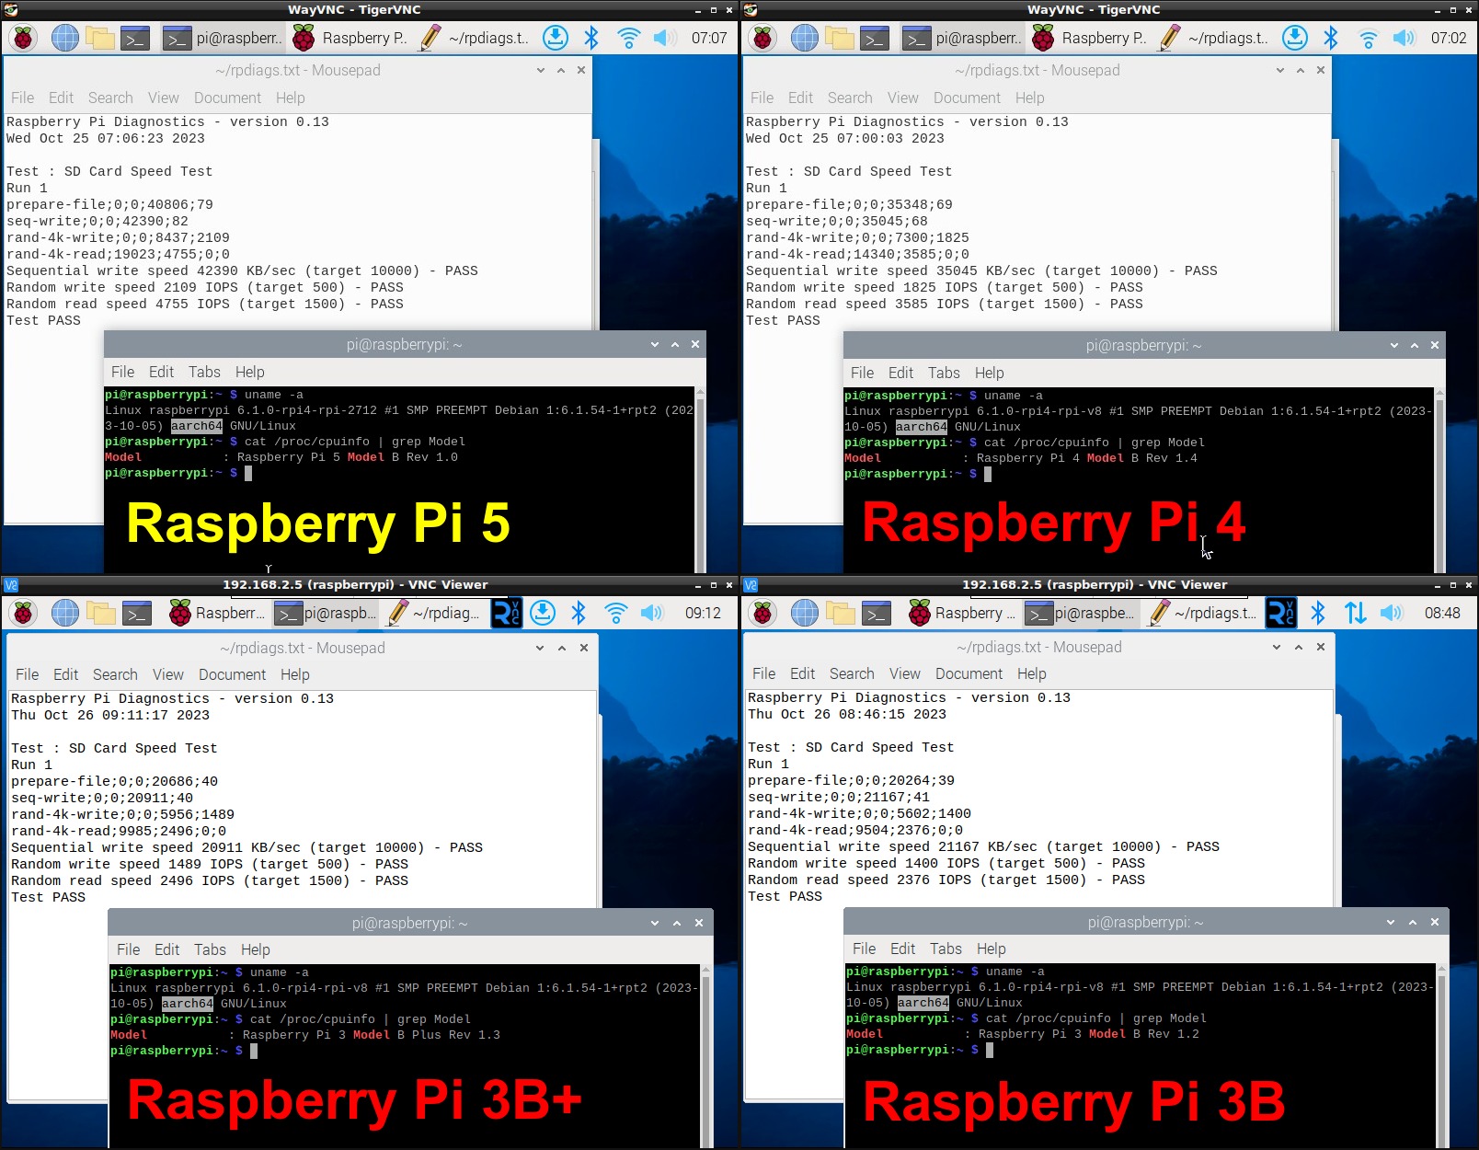Viewport: 1479px width, 1150px height.
Task: Click Pi 4 terminal vertical scrollbar
Action: [x=1439, y=481]
